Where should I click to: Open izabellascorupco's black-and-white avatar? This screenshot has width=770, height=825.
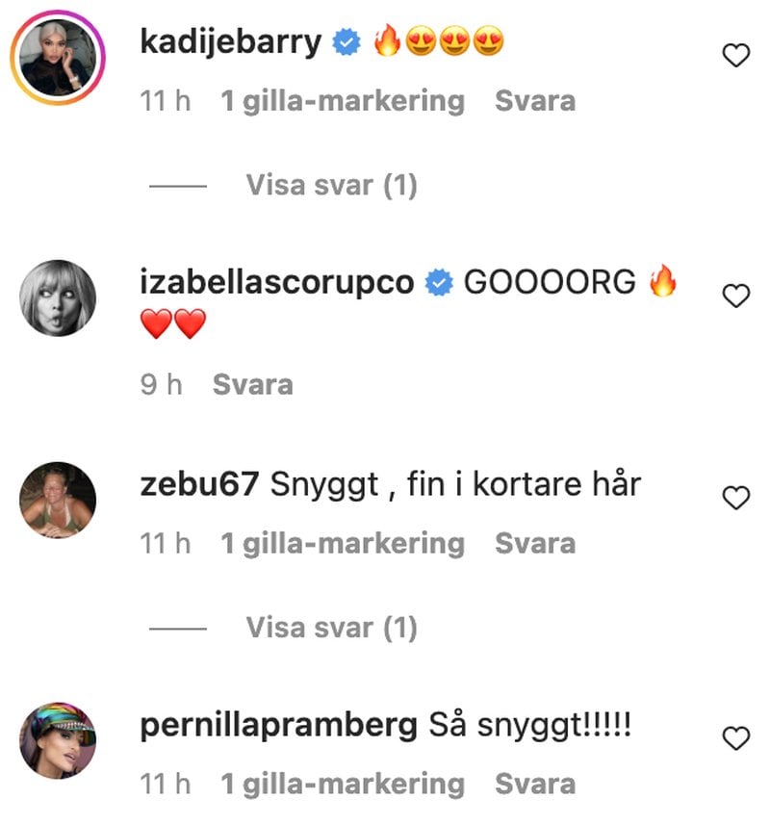pyautogui.click(x=58, y=297)
